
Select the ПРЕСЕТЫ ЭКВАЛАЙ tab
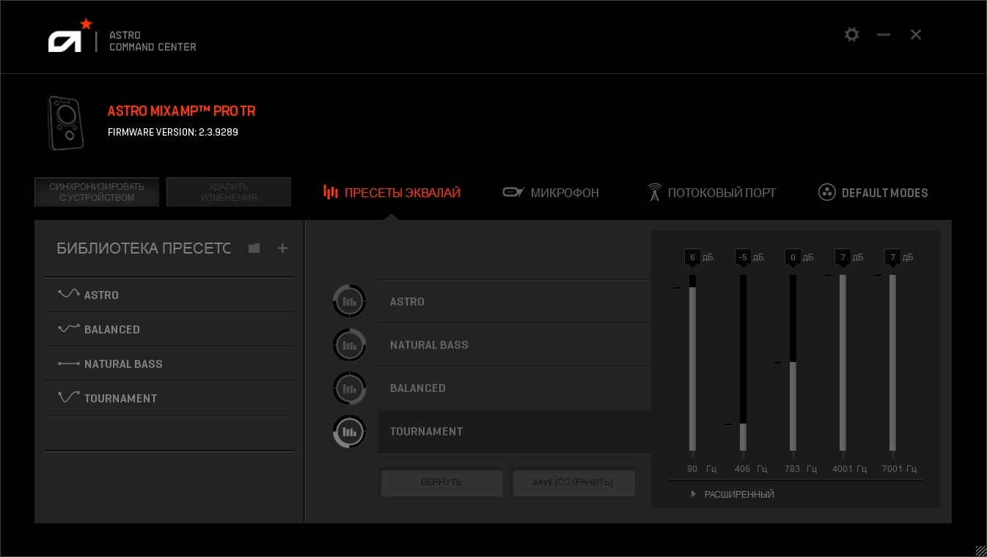[392, 193]
